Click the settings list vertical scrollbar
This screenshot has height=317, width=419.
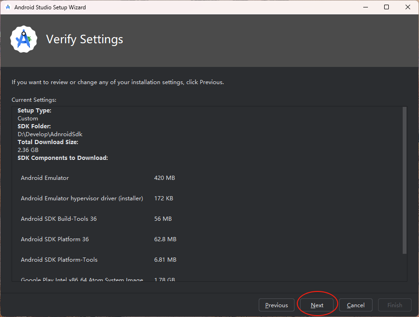(404, 180)
